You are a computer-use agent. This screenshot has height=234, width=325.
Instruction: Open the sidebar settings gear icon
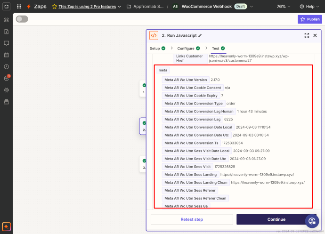click(7, 90)
